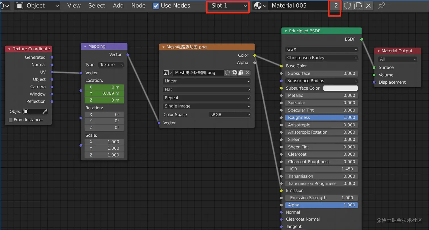Click the Volume input socket

[374, 75]
